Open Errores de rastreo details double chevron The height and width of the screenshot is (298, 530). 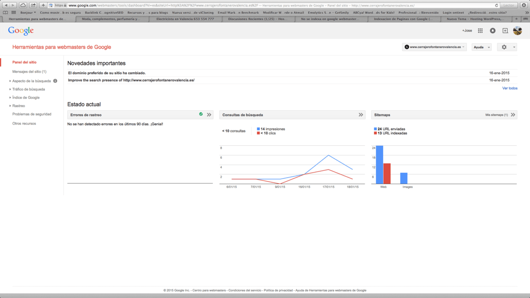(x=209, y=115)
